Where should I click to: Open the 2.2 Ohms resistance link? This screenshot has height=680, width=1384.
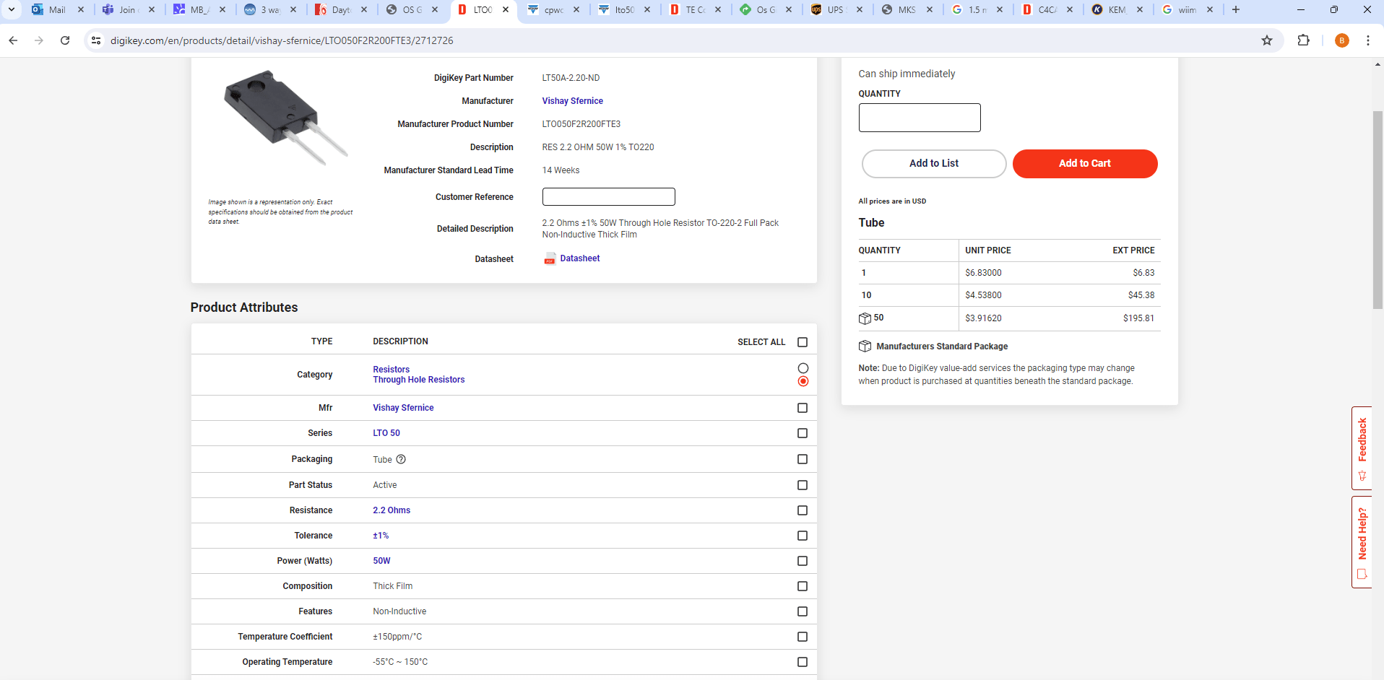pos(392,510)
